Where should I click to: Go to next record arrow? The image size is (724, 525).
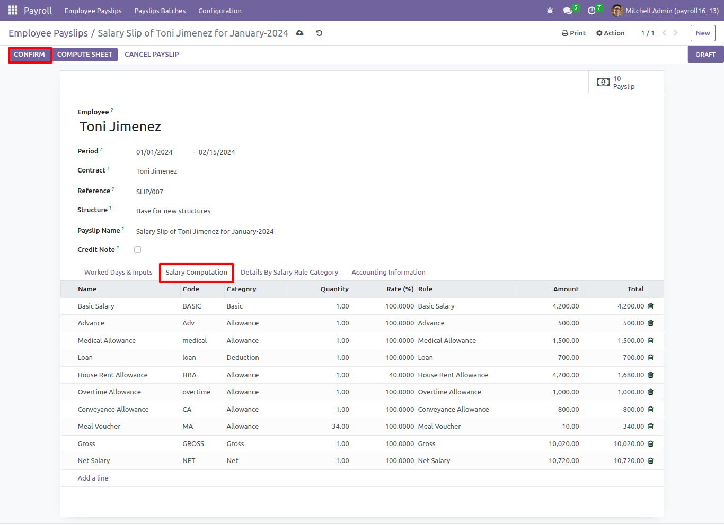click(x=676, y=33)
